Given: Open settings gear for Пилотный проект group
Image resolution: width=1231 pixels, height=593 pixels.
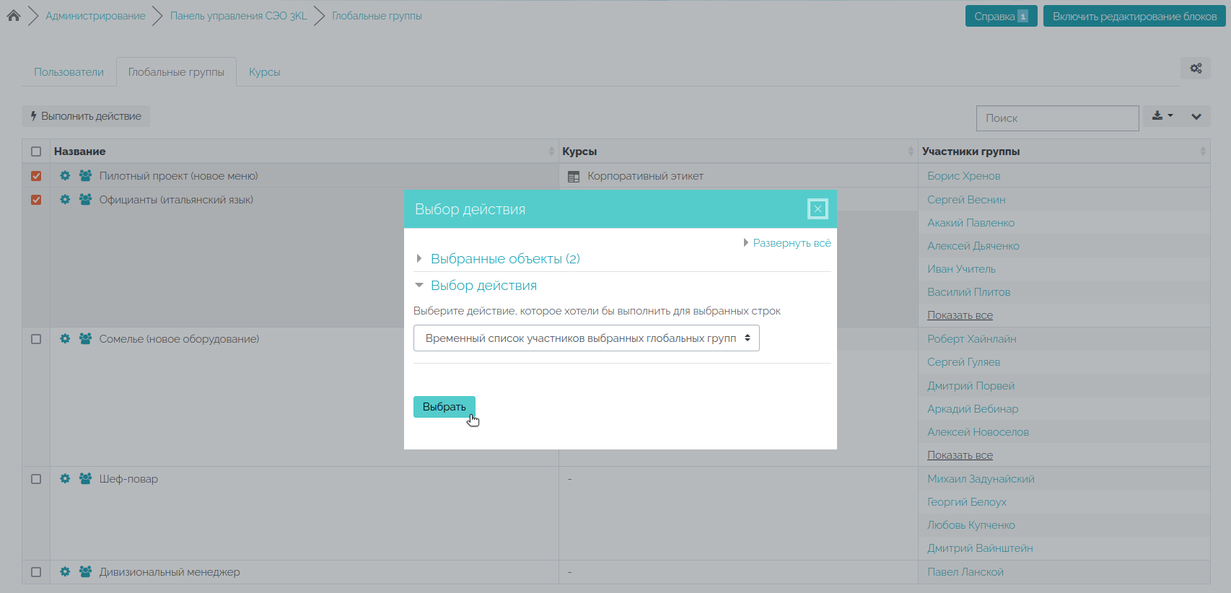Looking at the screenshot, I should point(65,176).
